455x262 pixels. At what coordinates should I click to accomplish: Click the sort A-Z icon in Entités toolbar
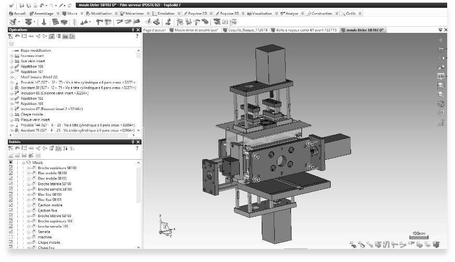pos(65,148)
